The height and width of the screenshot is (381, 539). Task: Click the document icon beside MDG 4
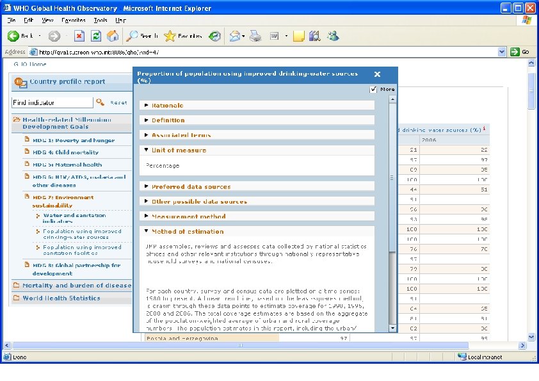pyautogui.click(x=27, y=151)
